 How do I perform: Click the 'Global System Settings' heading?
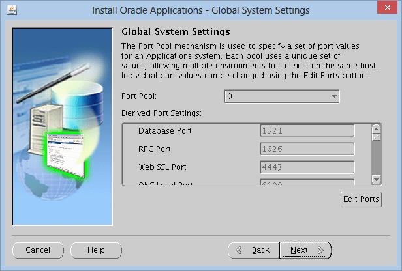click(x=176, y=31)
